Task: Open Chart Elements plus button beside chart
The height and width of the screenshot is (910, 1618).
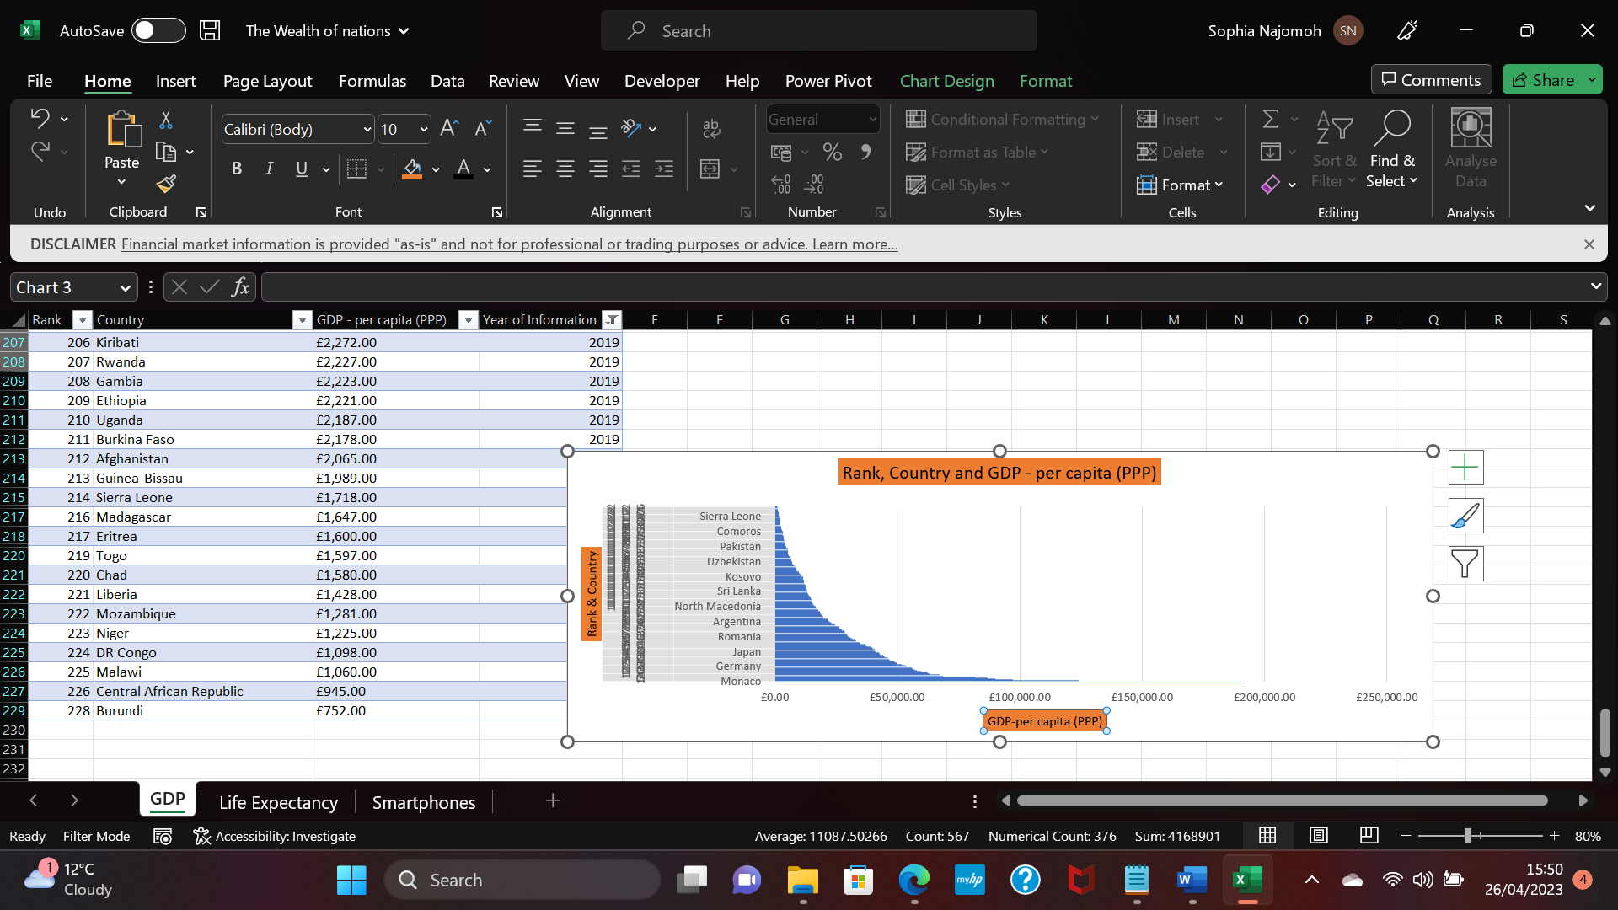Action: [x=1465, y=467]
